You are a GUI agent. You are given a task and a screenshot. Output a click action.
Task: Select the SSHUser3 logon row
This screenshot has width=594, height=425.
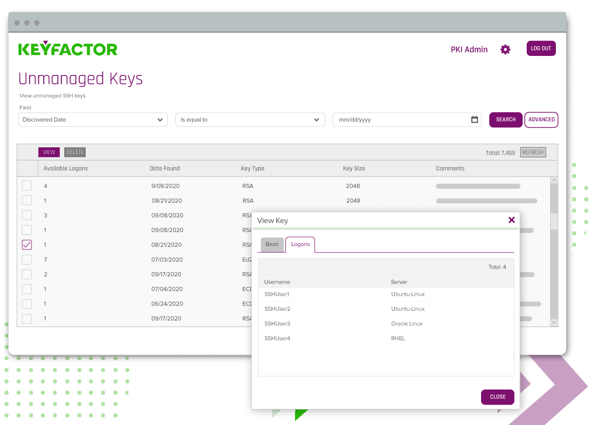[x=386, y=323]
